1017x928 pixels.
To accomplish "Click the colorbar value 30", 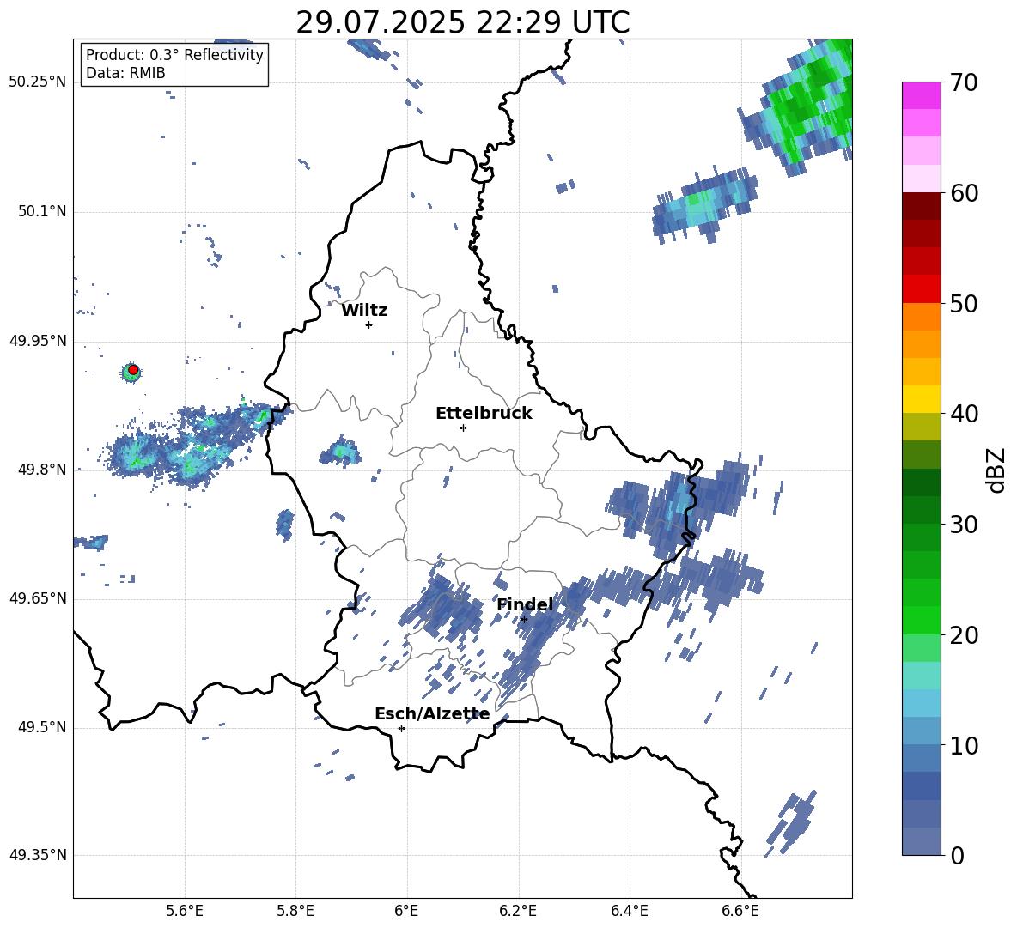I will pyautogui.click(x=964, y=525).
